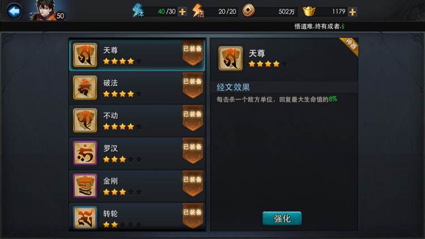Add stamina with the plus beside 40/30
The height and width of the screenshot is (239, 425).
tap(182, 12)
